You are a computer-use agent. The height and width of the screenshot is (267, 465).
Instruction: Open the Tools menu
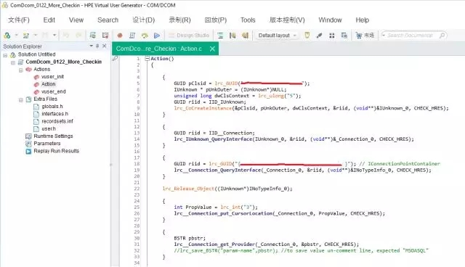[248, 20]
